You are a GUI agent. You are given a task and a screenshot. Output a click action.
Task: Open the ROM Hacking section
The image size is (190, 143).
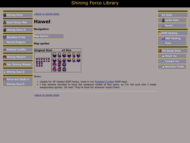point(169,33)
